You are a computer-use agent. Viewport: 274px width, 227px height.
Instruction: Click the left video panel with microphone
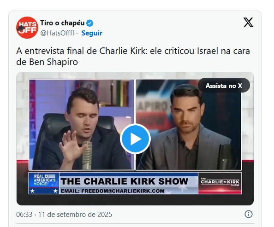click(x=82, y=125)
